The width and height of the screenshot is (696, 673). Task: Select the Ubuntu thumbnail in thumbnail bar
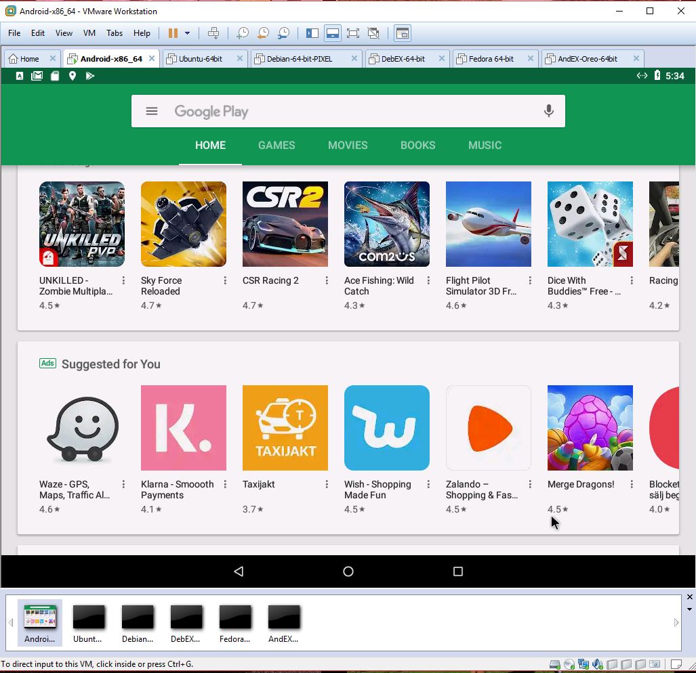88,624
